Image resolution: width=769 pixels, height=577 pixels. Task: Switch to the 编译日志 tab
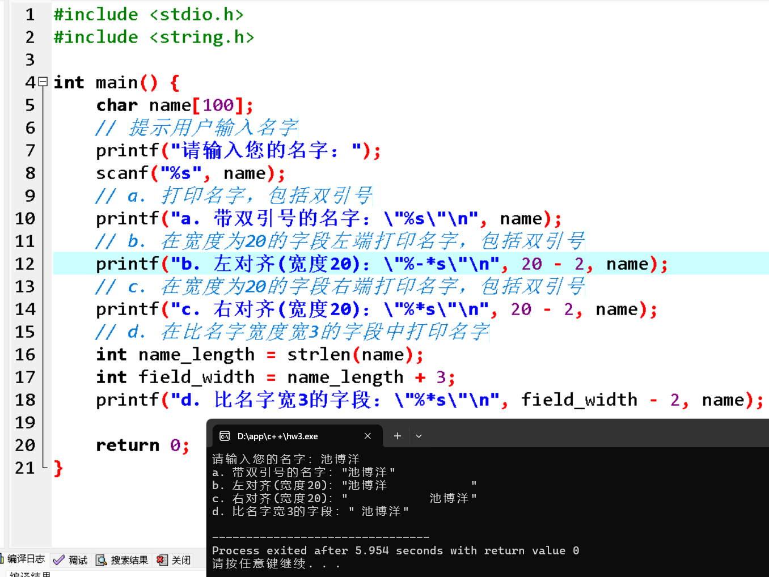[25, 559]
